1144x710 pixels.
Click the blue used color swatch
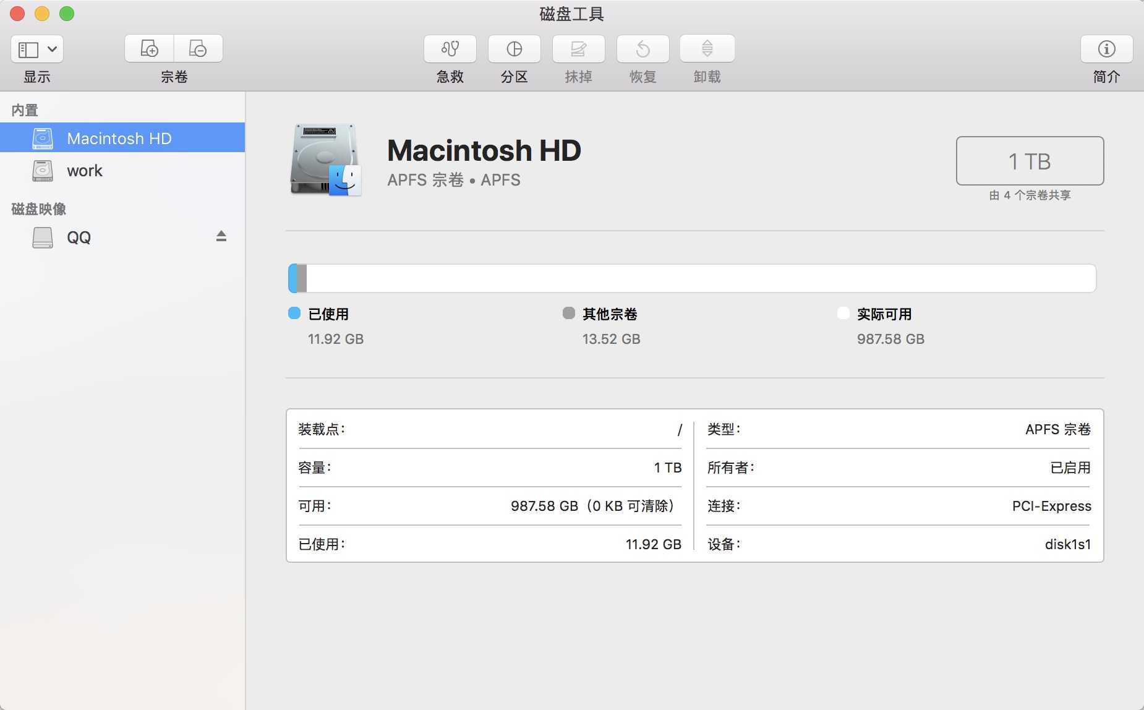[x=294, y=313]
